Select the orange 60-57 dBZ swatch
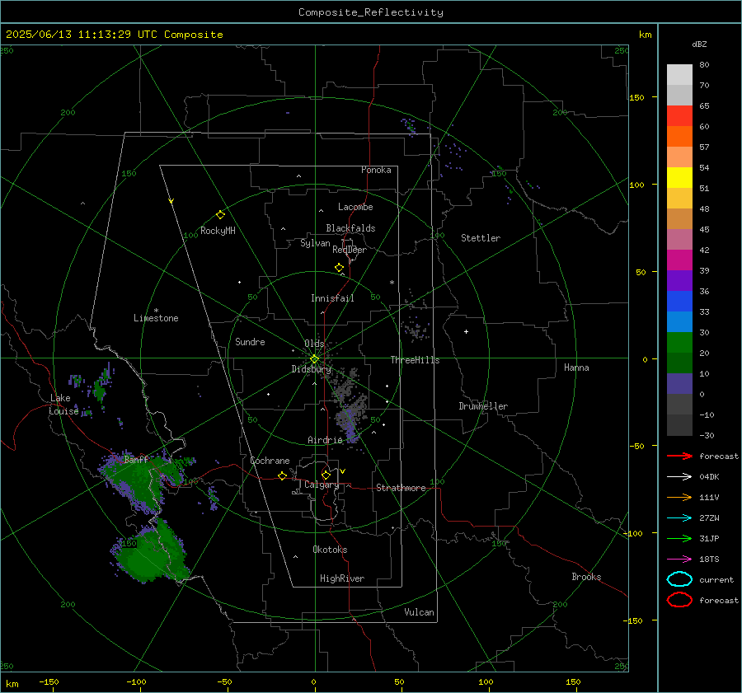 (x=679, y=137)
